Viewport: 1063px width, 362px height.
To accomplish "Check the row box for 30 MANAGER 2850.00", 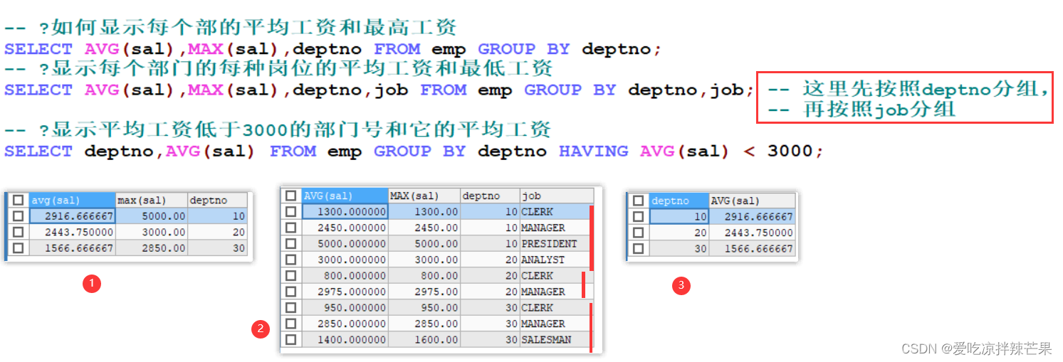I will (290, 324).
